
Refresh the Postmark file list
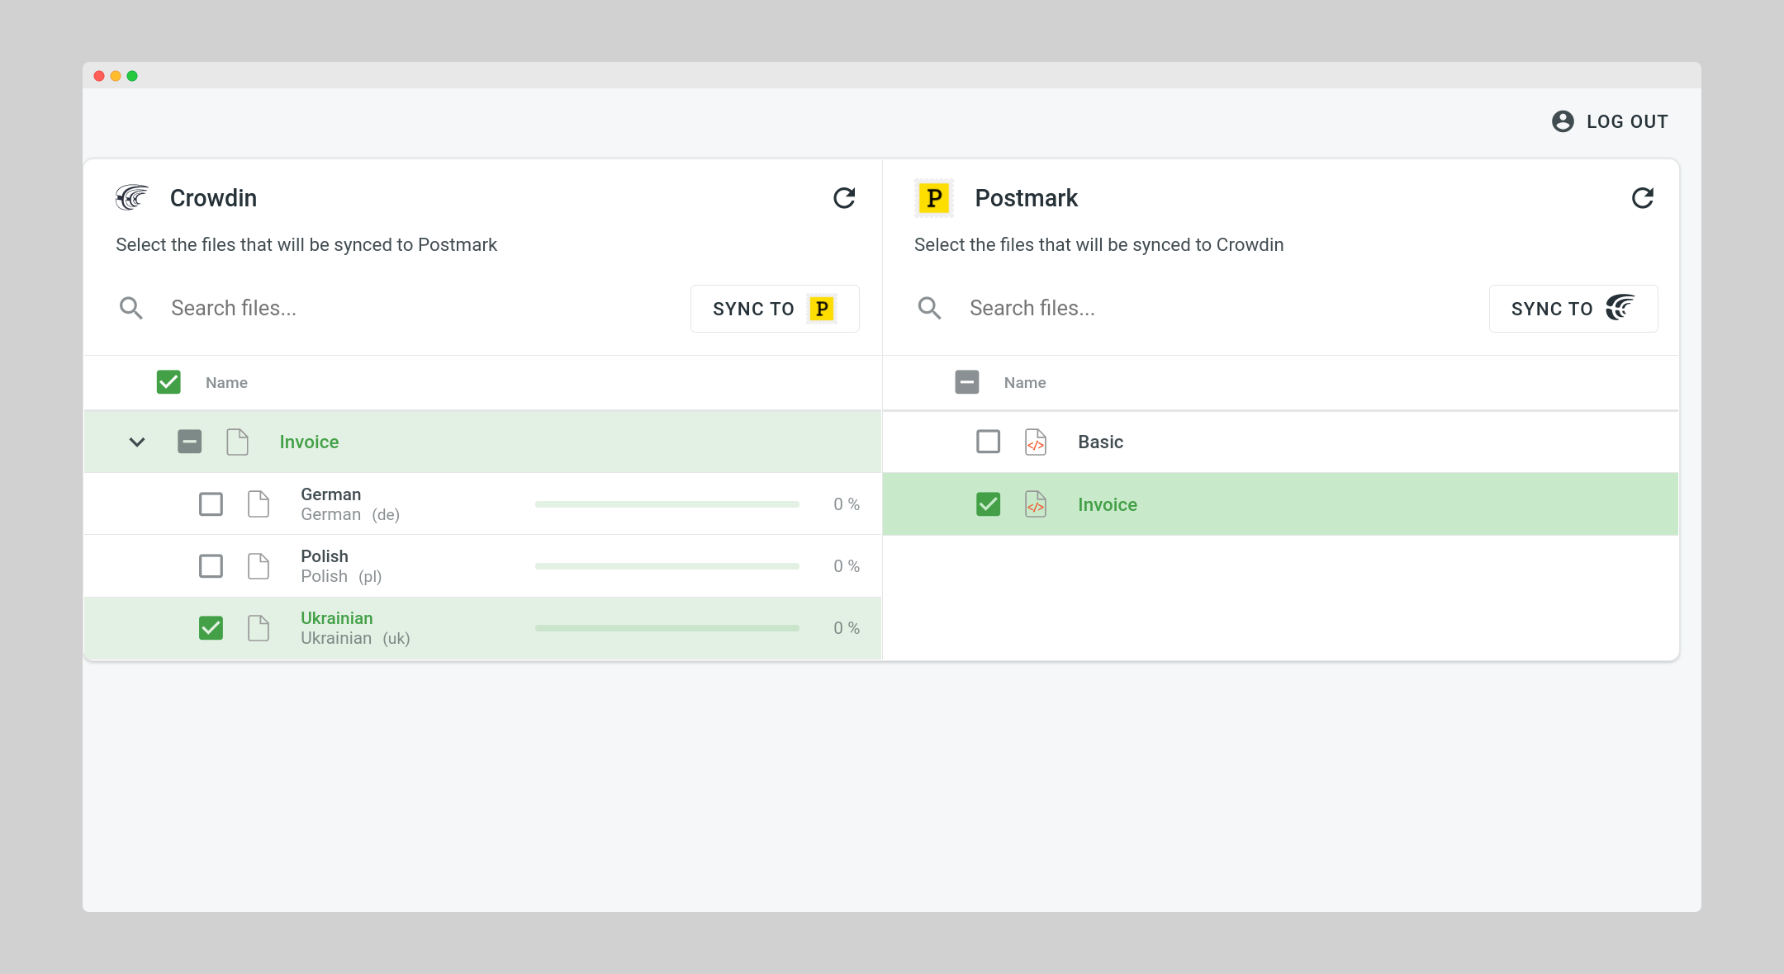click(x=1643, y=198)
